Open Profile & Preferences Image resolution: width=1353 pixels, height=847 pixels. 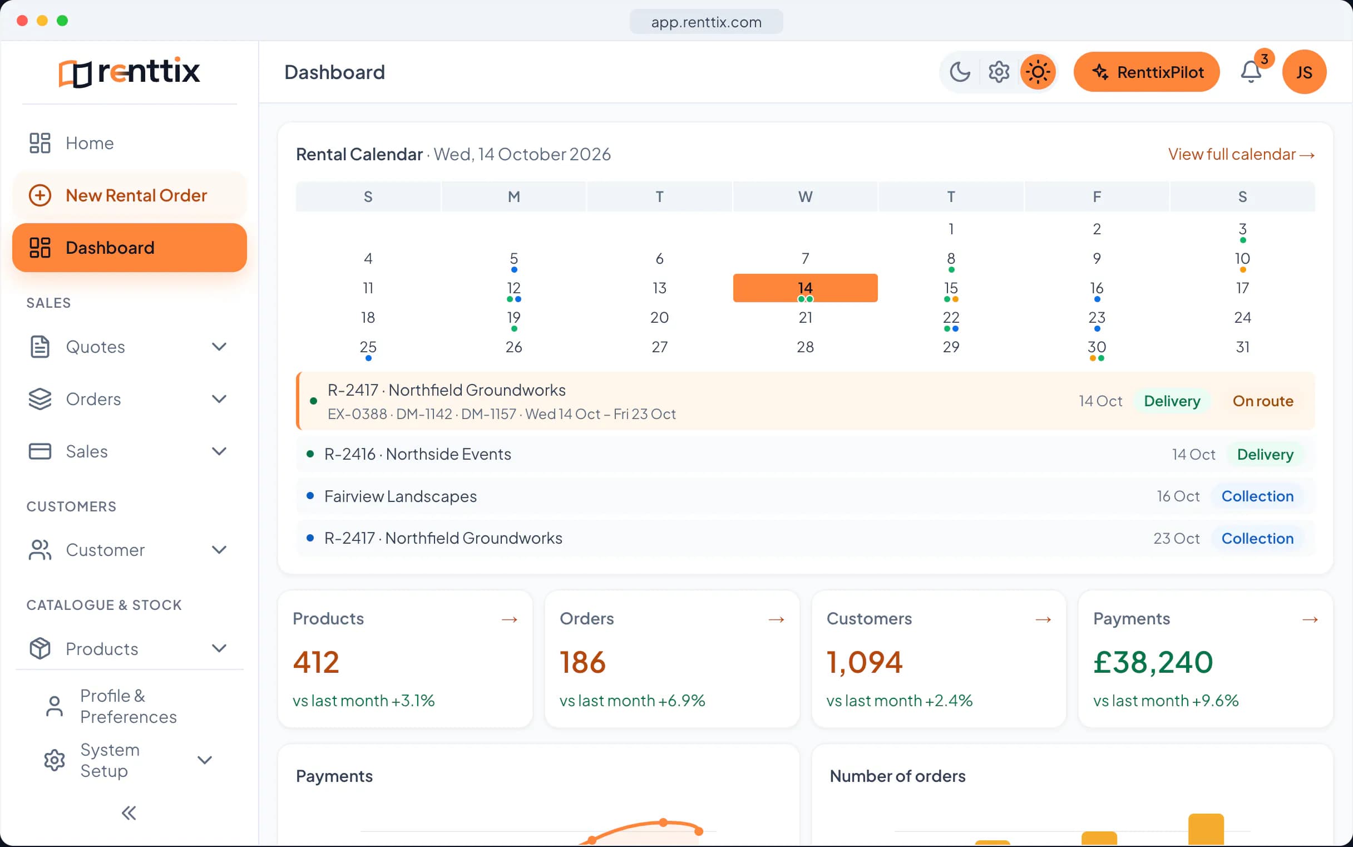point(130,706)
